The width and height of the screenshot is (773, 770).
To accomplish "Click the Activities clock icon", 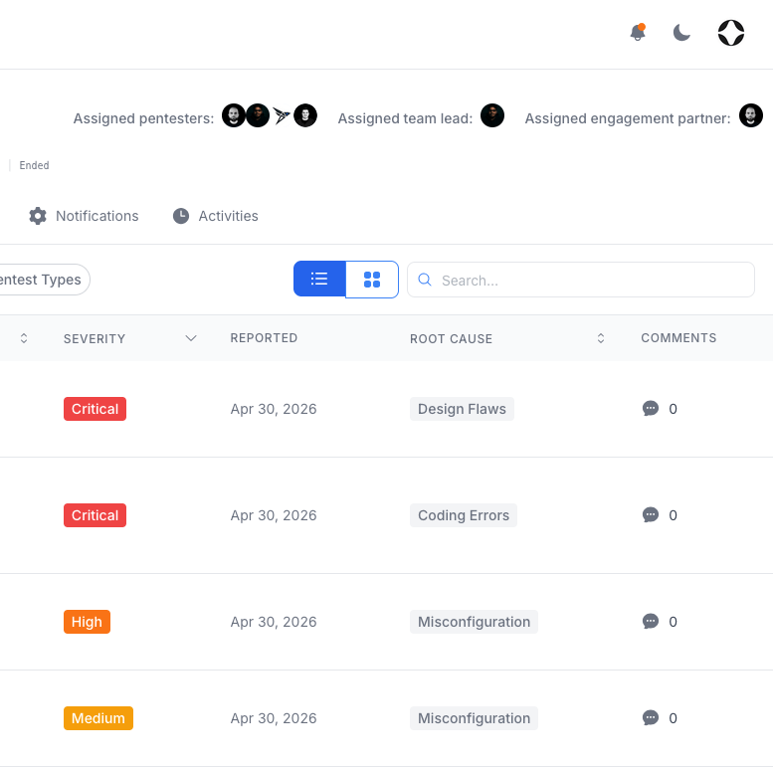I will (181, 216).
